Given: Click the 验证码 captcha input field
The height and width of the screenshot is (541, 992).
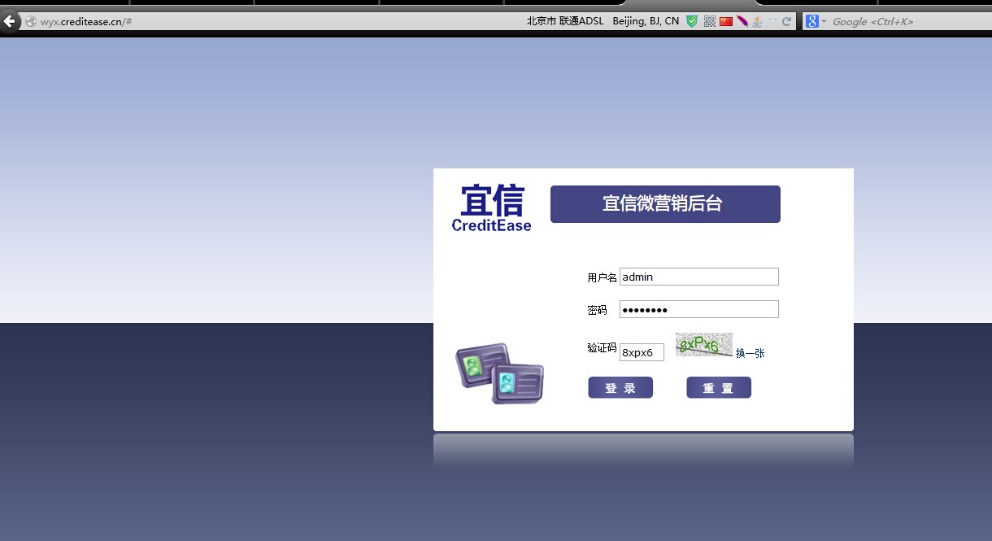Looking at the screenshot, I should click(x=642, y=351).
